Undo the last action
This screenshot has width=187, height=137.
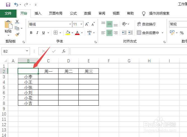tap(16, 5)
